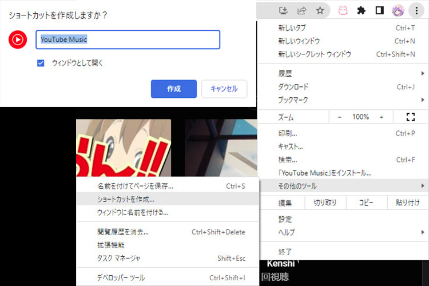Open 設定 from Chrome menu
Screen dimensions: 429x286
click(343, 219)
